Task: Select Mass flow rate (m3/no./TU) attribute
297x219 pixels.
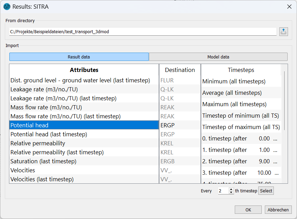Action: click(x=84, y=107)
